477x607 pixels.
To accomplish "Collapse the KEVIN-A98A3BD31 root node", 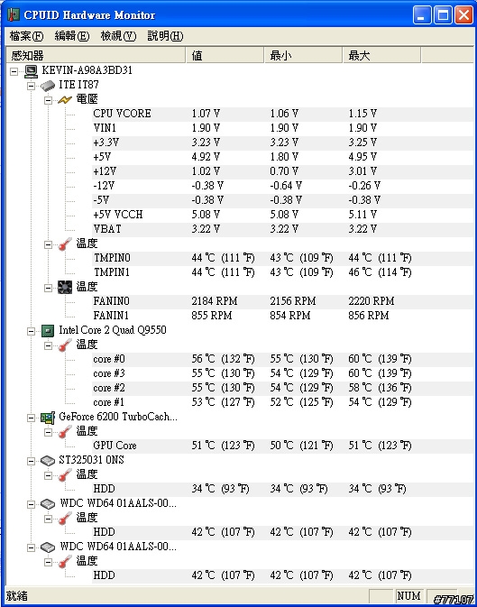I will (14, 71).
